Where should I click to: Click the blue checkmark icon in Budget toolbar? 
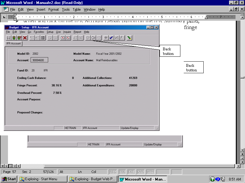(x=111, y=38)
